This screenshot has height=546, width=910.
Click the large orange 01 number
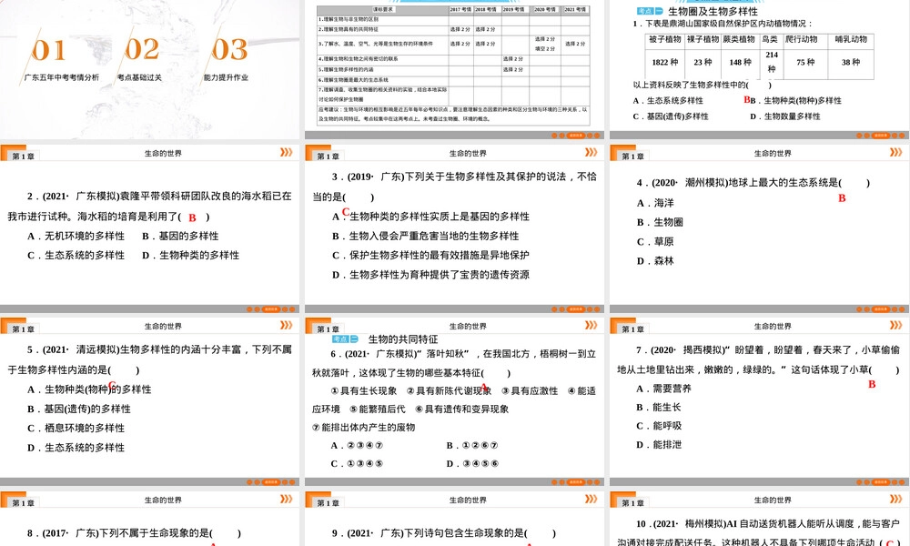point(48,50)
